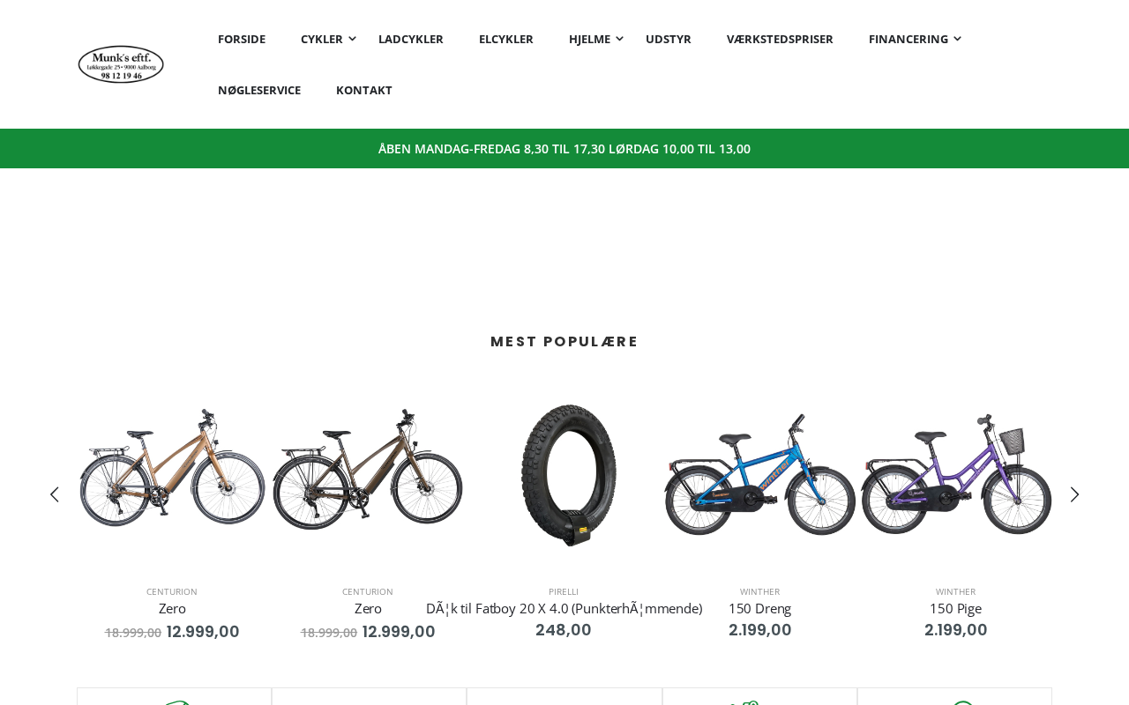View the blue Winther 150 Dreng bike
The image size is (1129, 705).
pyautogui.click(x=759, y=474)
